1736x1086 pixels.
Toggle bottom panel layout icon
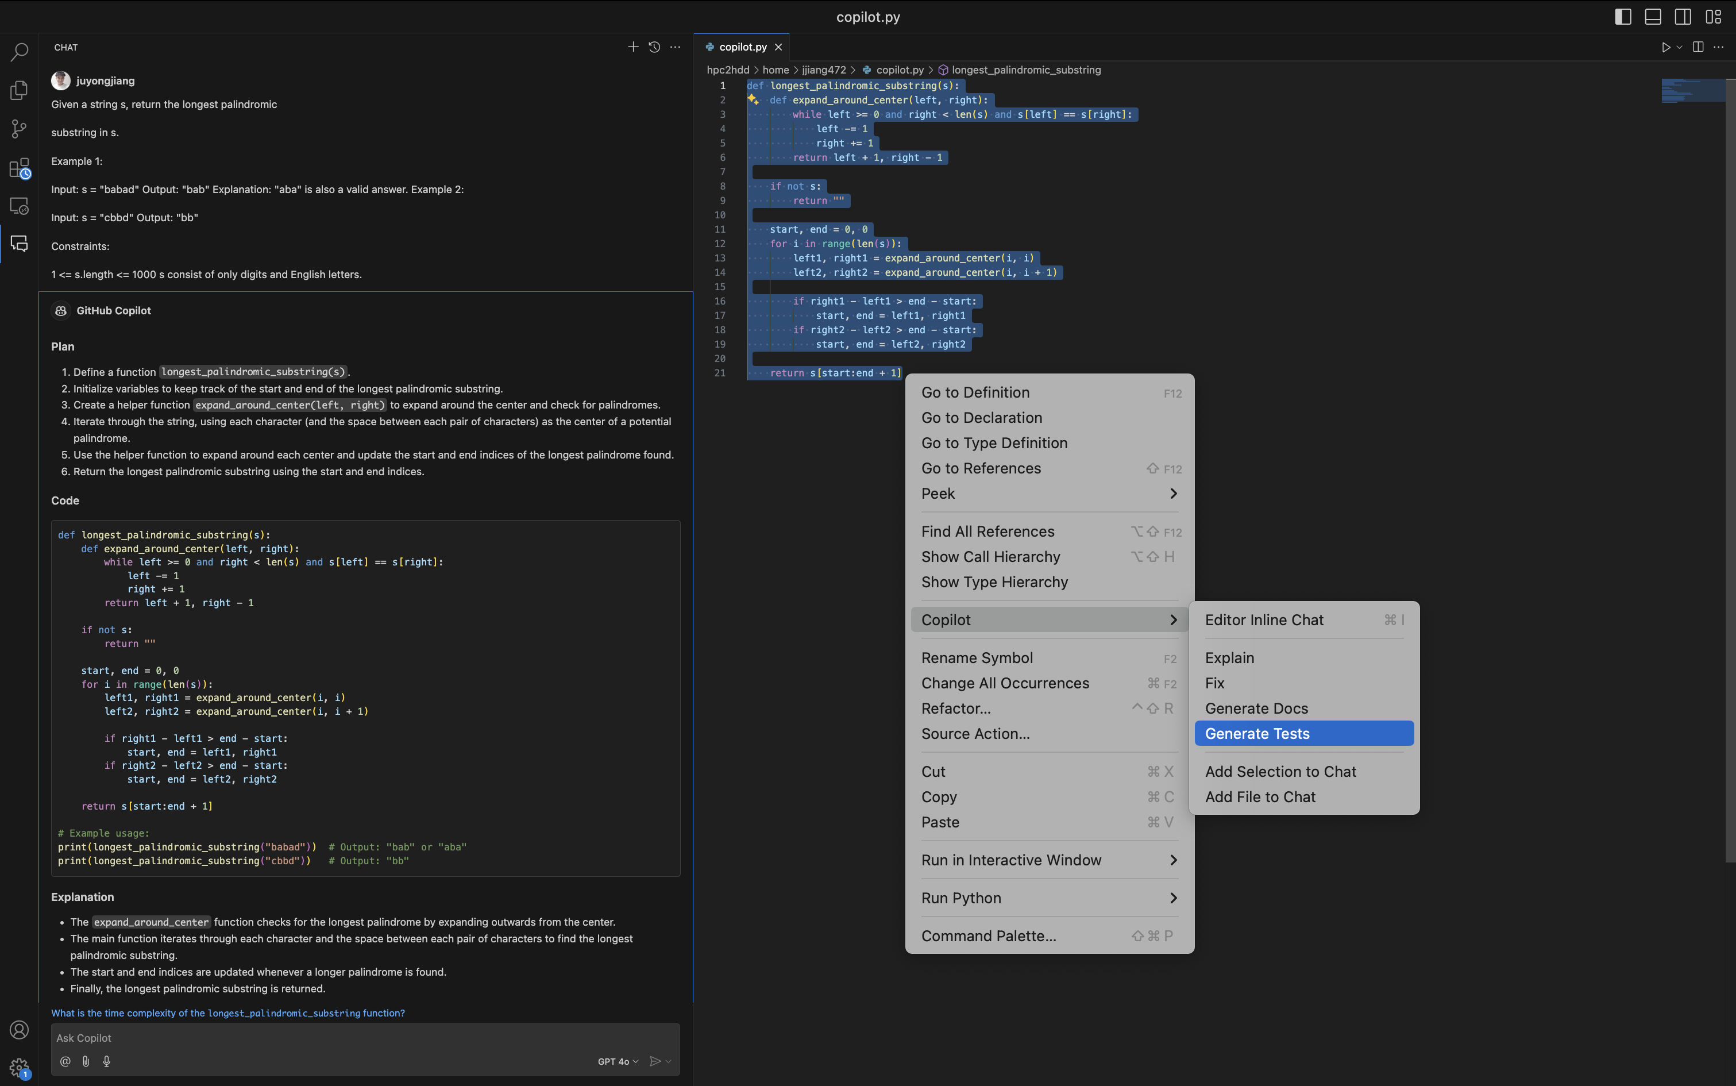click(1653, 17)
